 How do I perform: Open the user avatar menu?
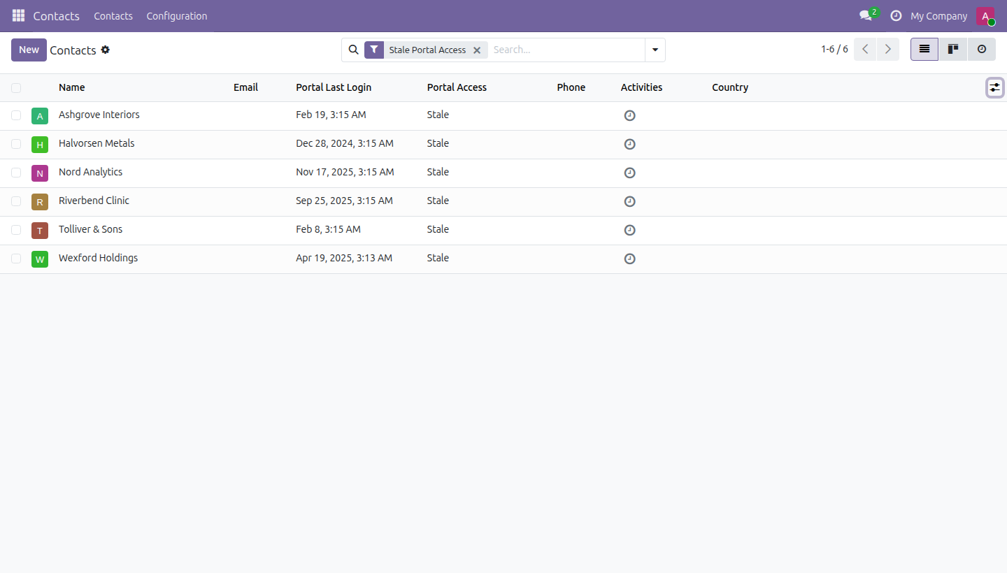[x=985, y=16]
